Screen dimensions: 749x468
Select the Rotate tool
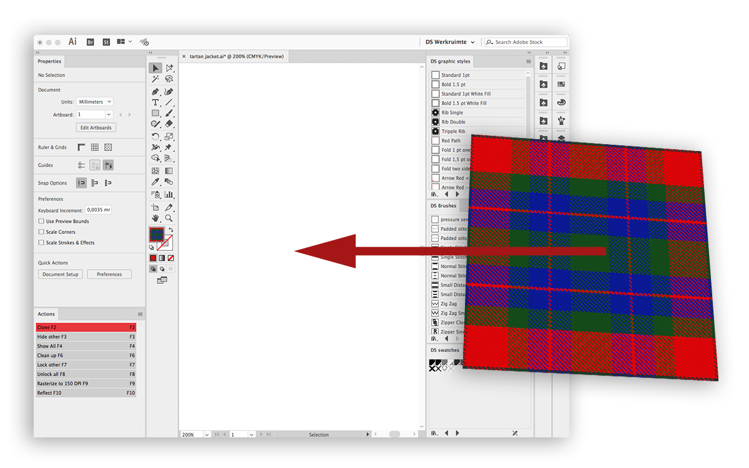click(155, 135)
